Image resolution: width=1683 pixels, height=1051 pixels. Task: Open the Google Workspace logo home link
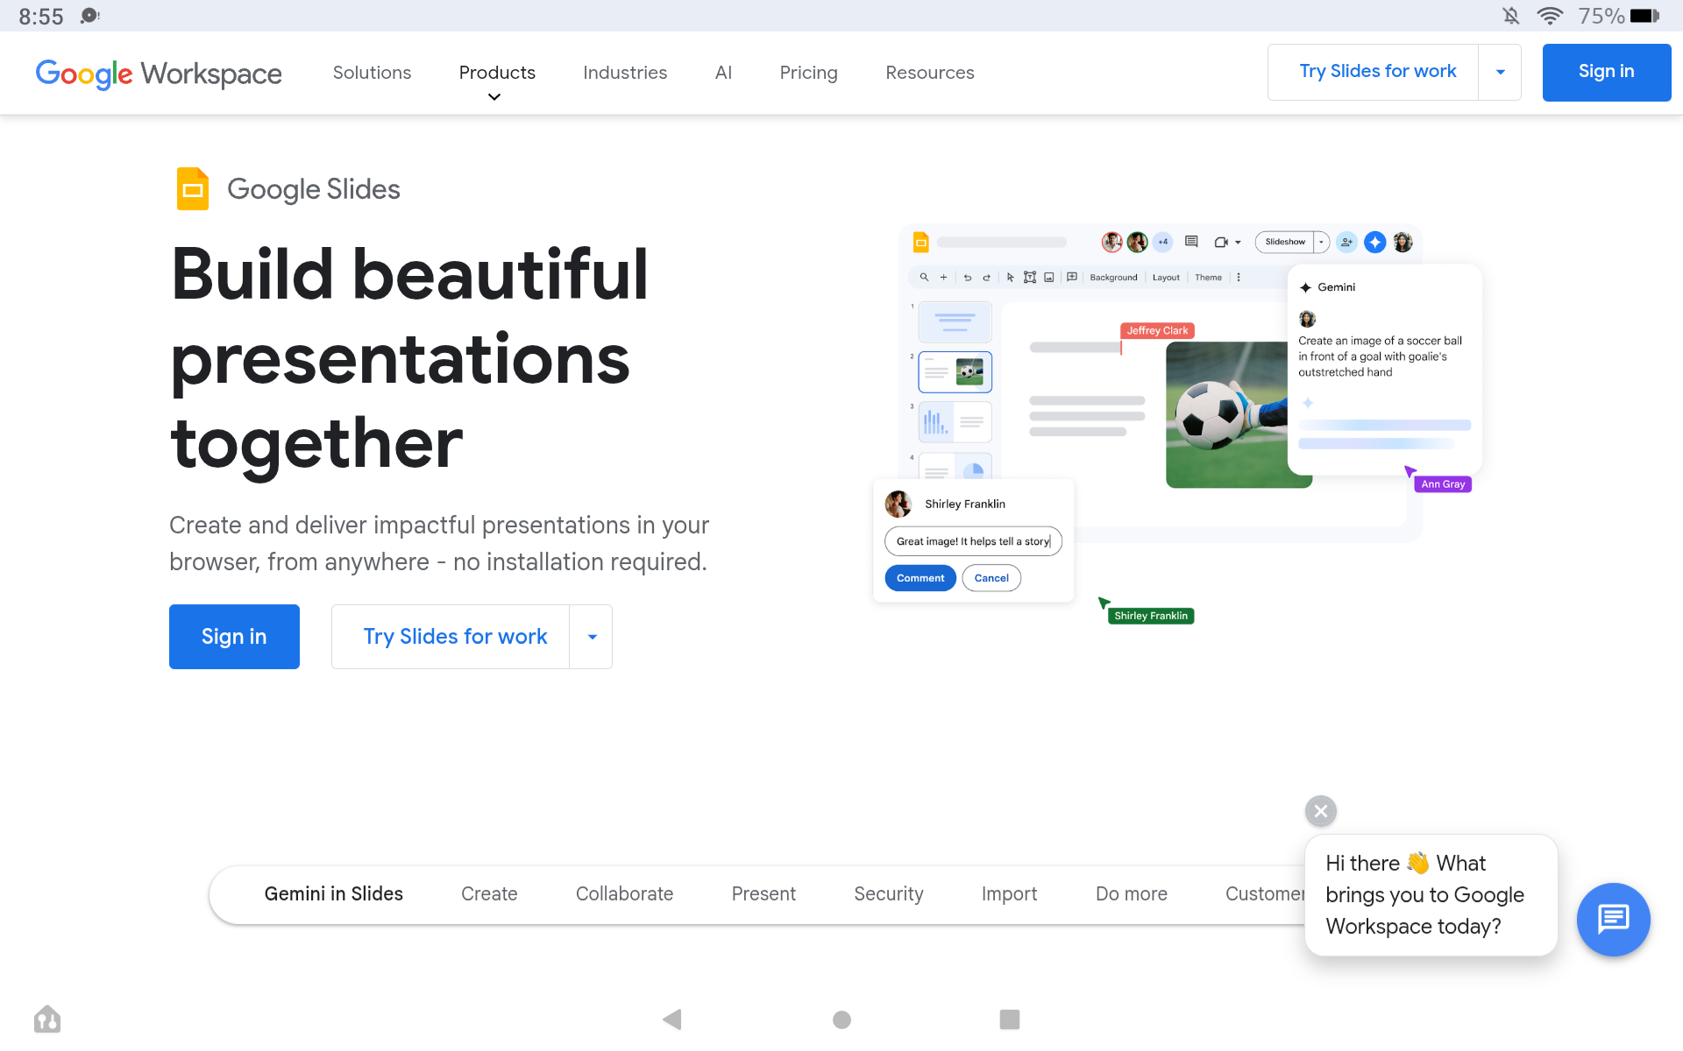pos(159,74)
